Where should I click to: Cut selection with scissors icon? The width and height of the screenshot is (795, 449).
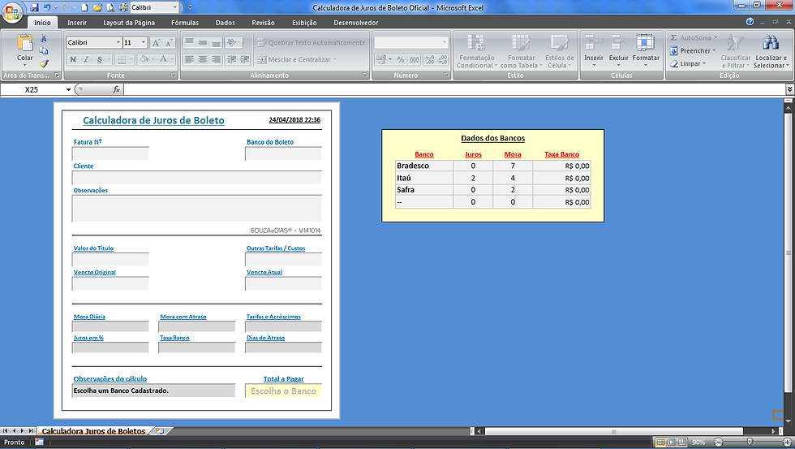click(44, 38)
